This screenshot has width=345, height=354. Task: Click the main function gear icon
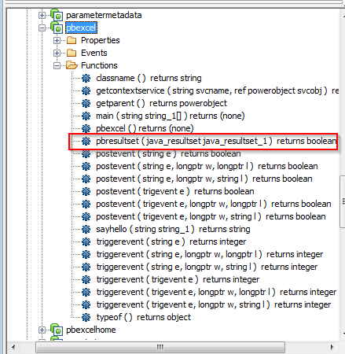coord(86,116)
